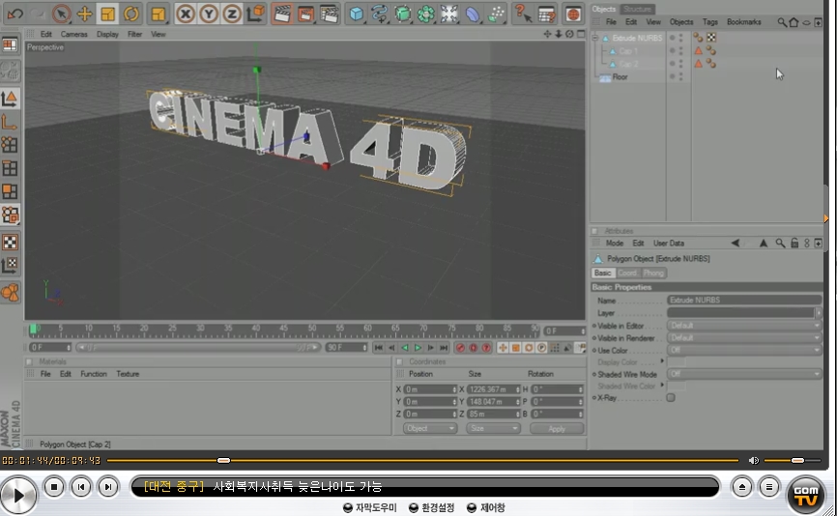Select the Rotate tool

[130, 14]
